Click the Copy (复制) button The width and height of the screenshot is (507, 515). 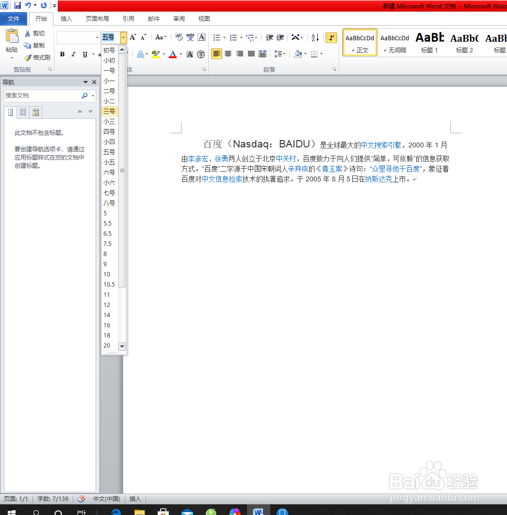click(x=34, y=45)
